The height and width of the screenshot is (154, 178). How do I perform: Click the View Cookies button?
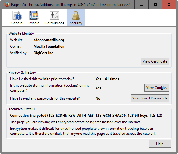tap(157, 88)
